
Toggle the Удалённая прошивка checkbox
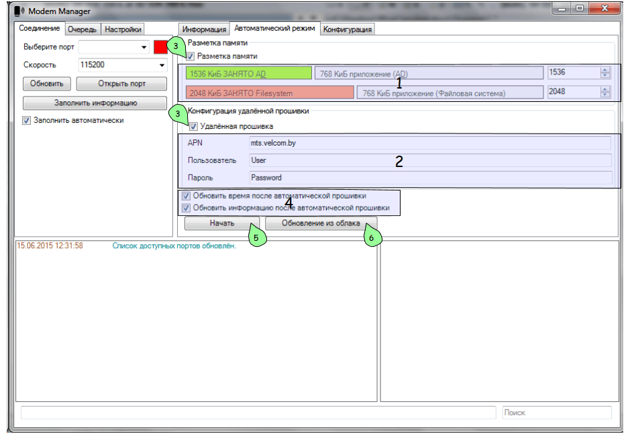(194, 127)
